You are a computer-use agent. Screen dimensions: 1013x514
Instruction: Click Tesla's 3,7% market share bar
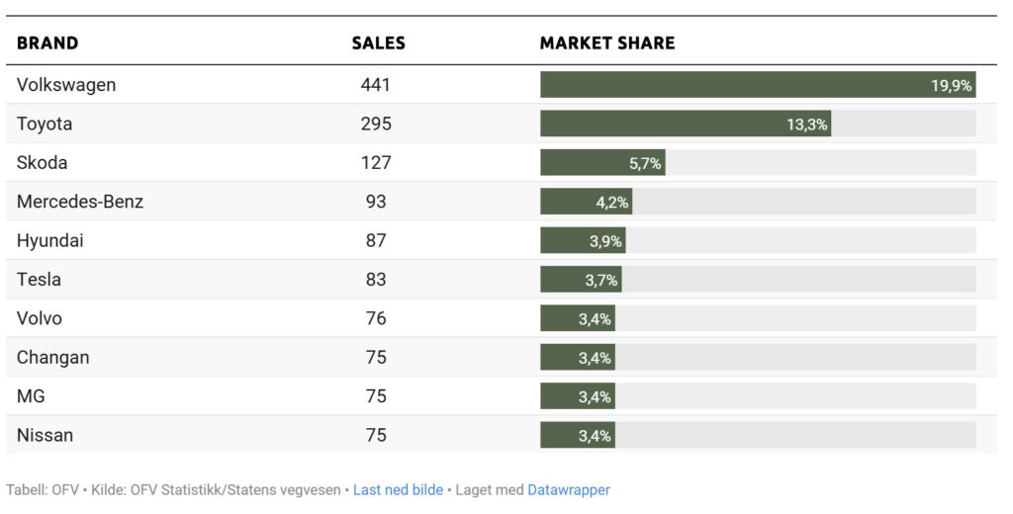(x=581, y=280)
